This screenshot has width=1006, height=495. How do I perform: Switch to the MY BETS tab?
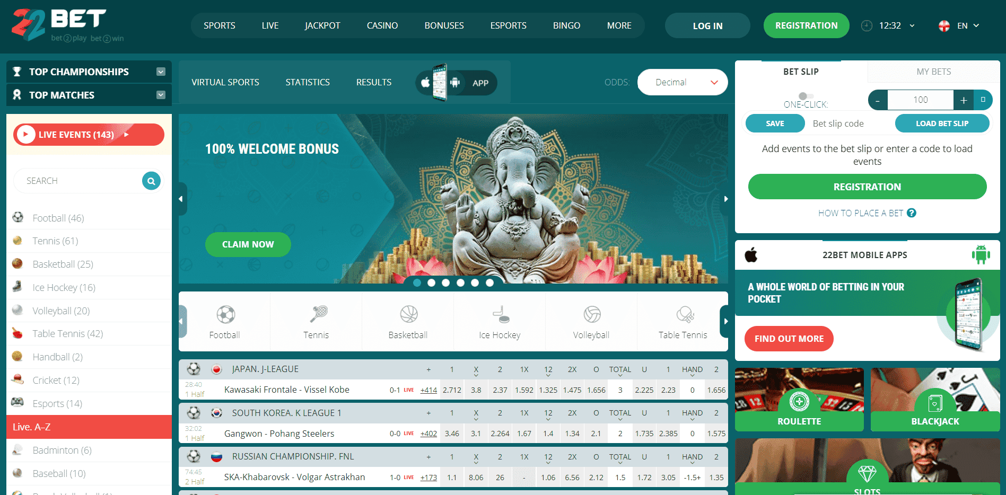(x=934, y=72)
